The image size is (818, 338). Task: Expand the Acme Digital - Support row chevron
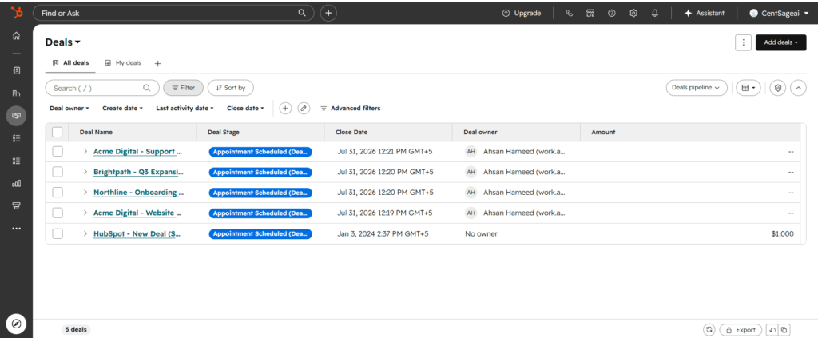point(85,151)
